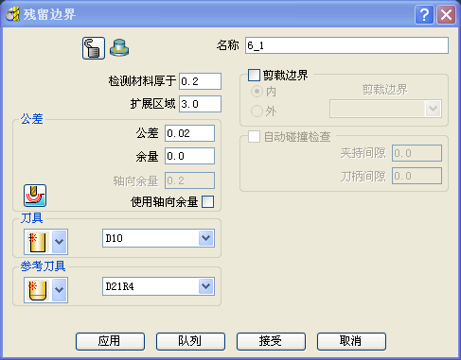
Task: Select the 外 radio button
Action: (x=257, y=111)
